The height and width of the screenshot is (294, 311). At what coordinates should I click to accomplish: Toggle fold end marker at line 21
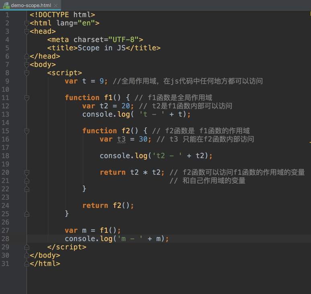click(27, 181)
